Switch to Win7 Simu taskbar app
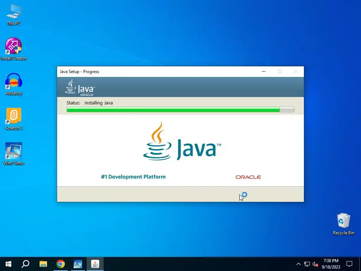This screenshot has height=271, width=361. coord(78,264)
